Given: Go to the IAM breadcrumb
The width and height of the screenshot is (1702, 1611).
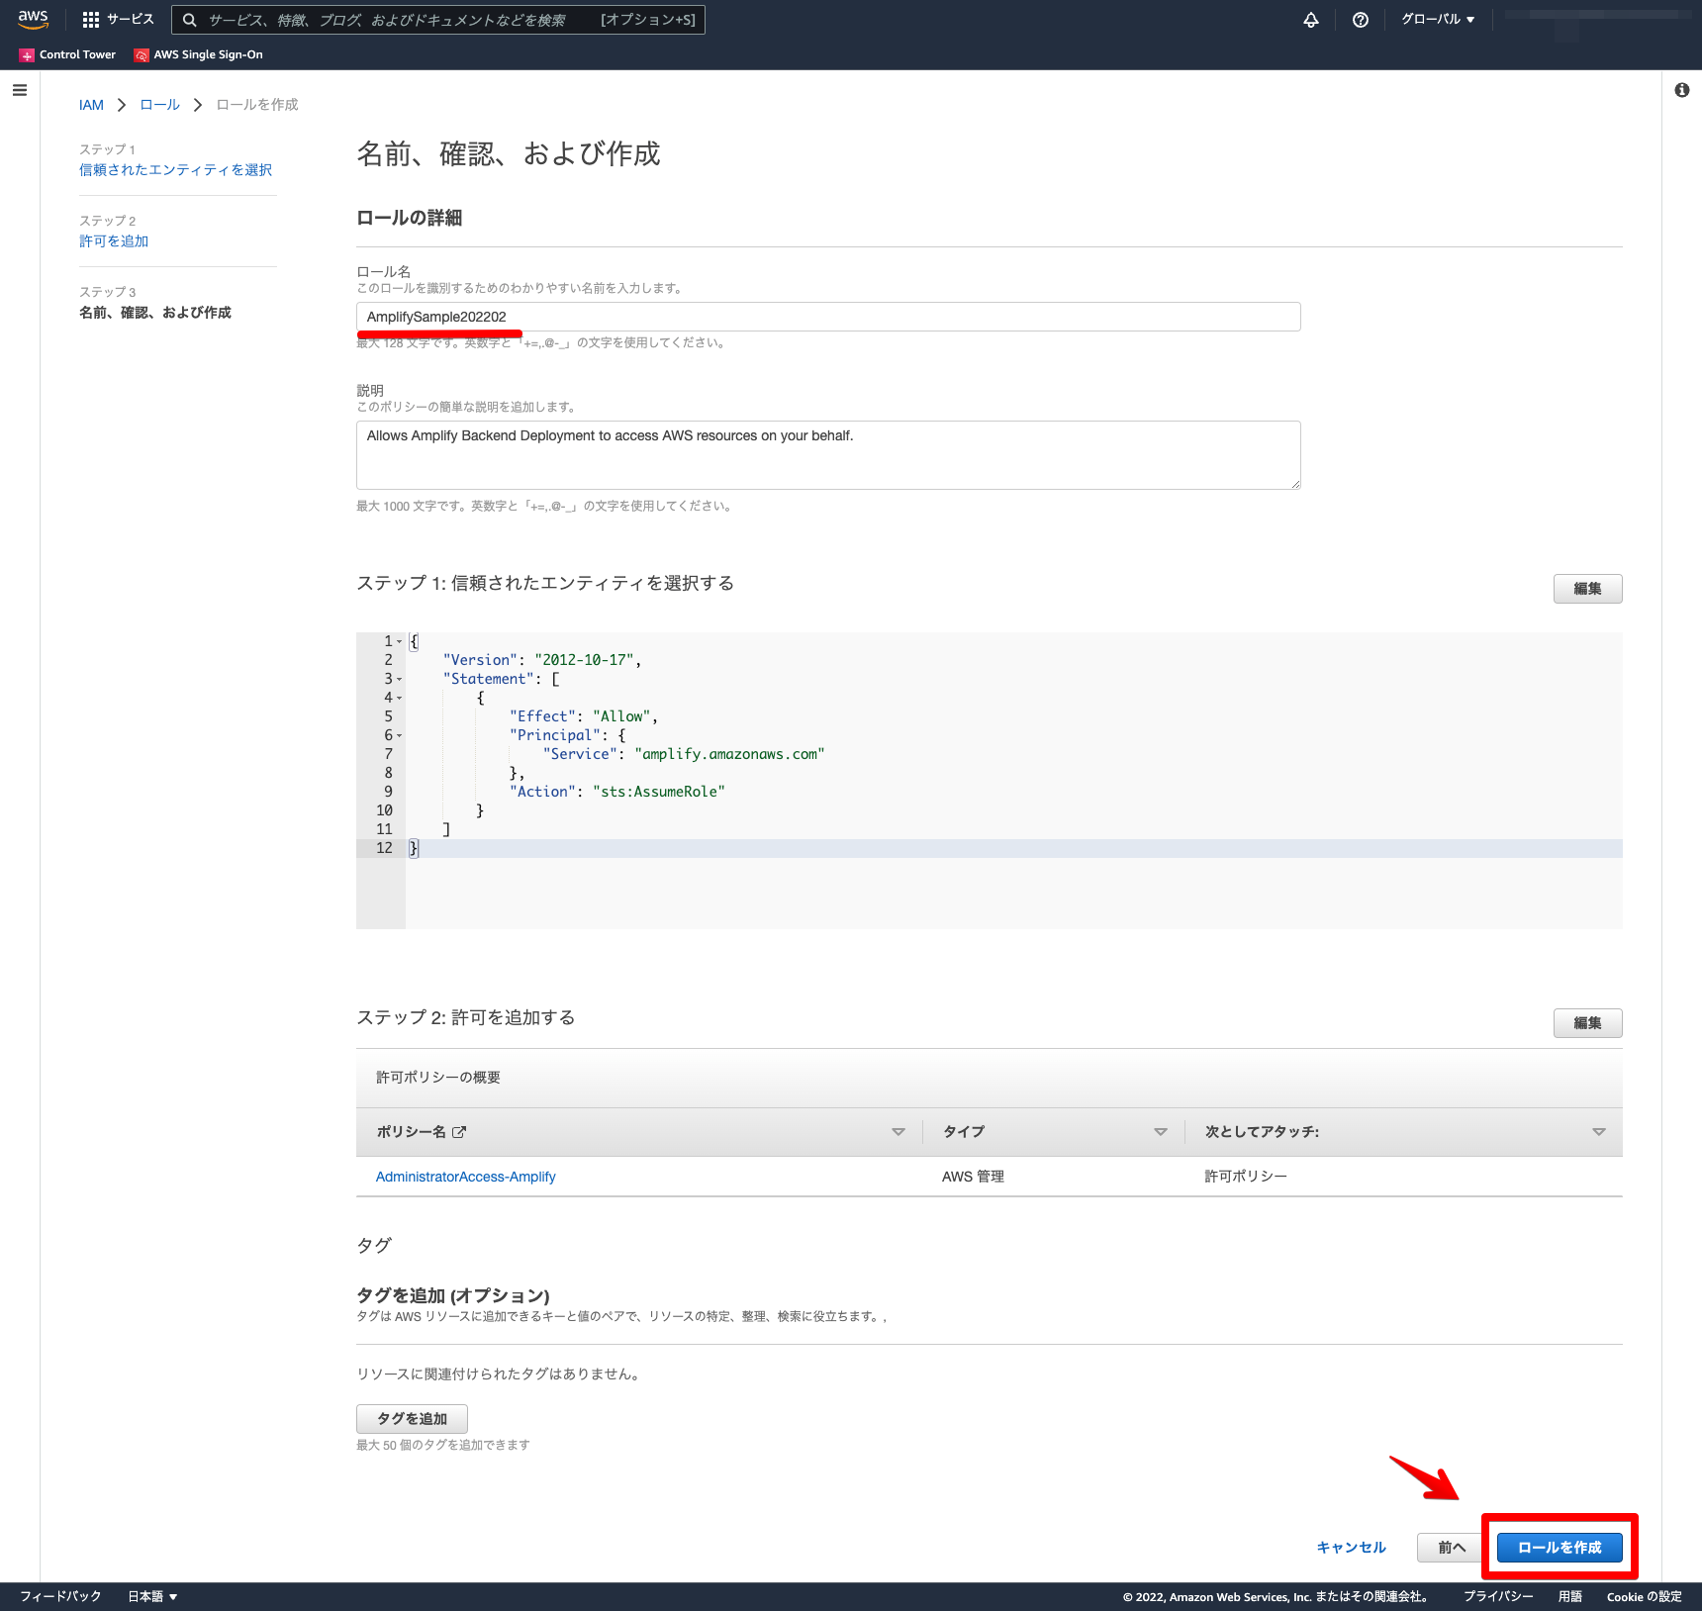Looking at the screenshot, I should (91, 105).
